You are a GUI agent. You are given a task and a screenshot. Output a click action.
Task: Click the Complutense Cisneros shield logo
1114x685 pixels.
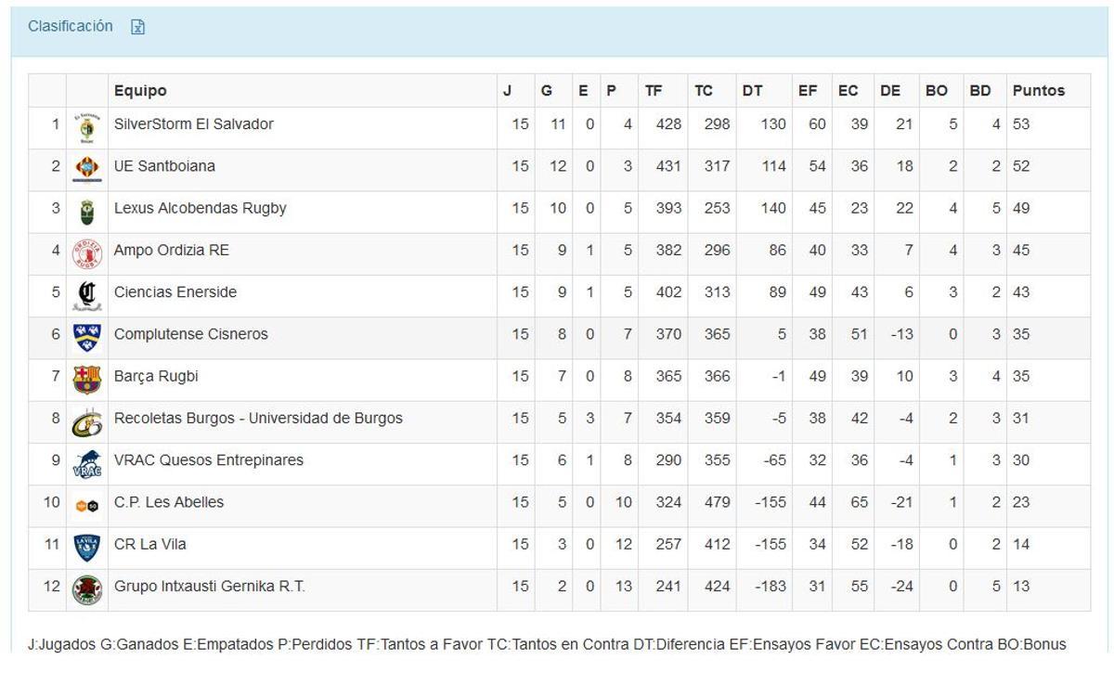[x=87, y=337]
